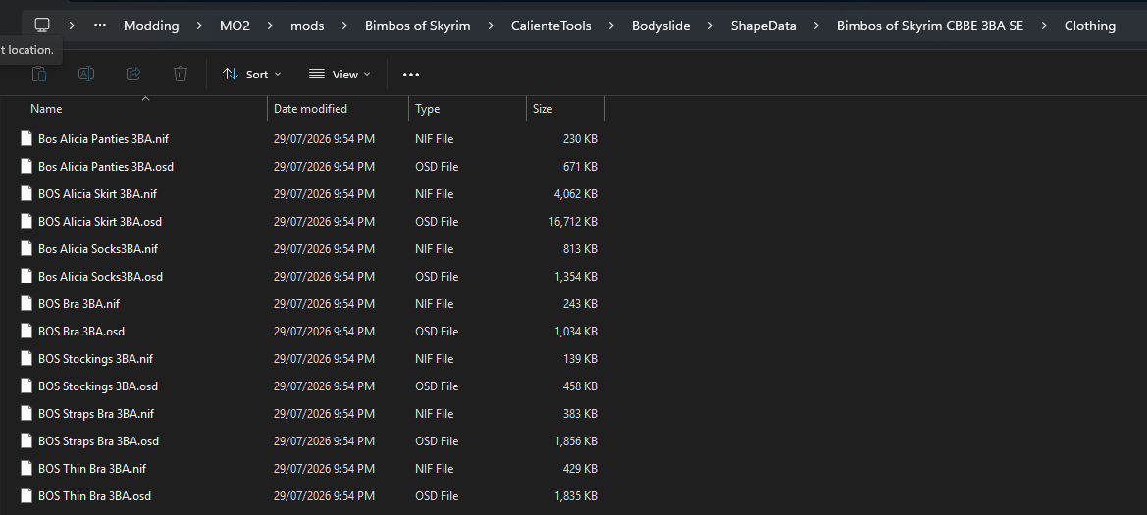
Task: Click the 1,856 KB size cell
Action: (576, 441)
